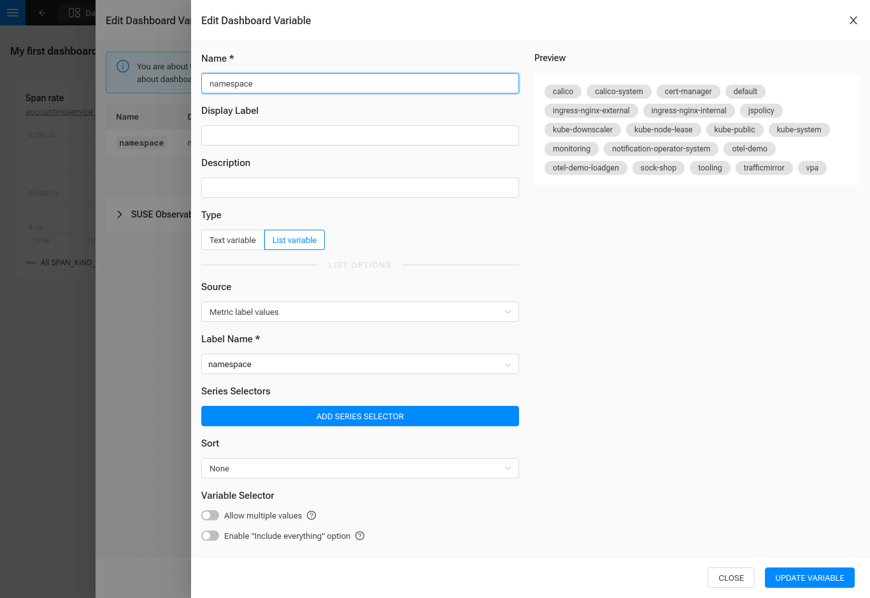Close the dialog with the X icon
This screenshot has height=598, width=870.
pyautogui.click(x=853, y=20)
